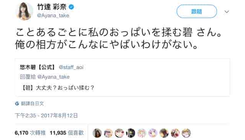Click the third liker avatar in the row
The width and height of the screenshot is (245, 140).
(119, 133)
